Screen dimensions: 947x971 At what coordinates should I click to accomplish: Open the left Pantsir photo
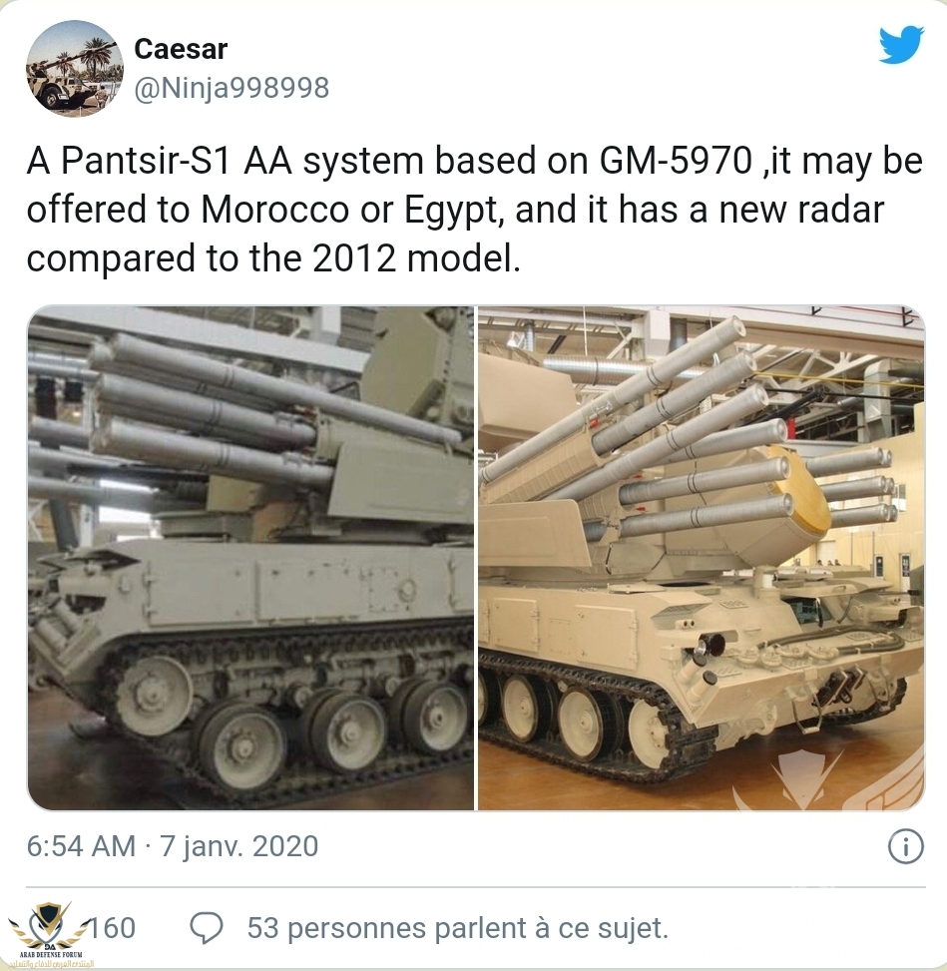[x=250, y=557]
